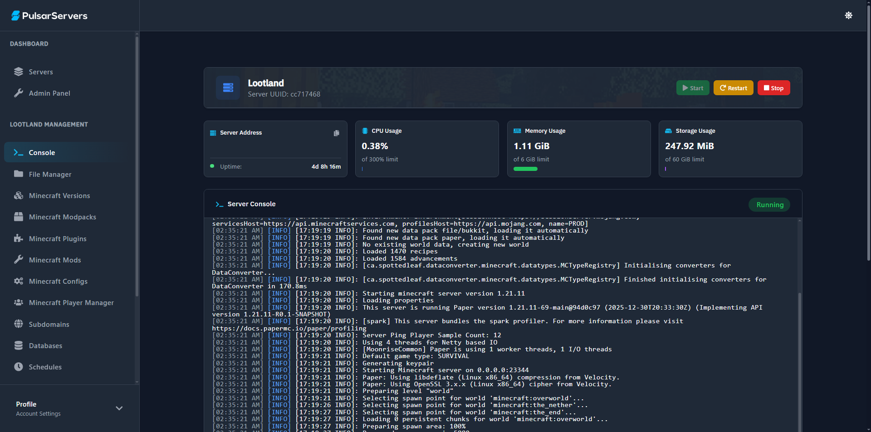
Task: Click the Memory Usage RAM icon
Action: pos(517,131)
